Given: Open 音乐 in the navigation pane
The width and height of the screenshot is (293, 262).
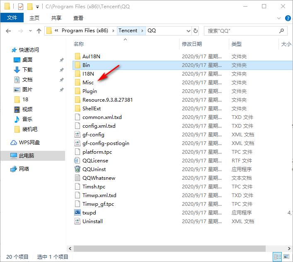Looking at the screenshot, I should point(27,119).
